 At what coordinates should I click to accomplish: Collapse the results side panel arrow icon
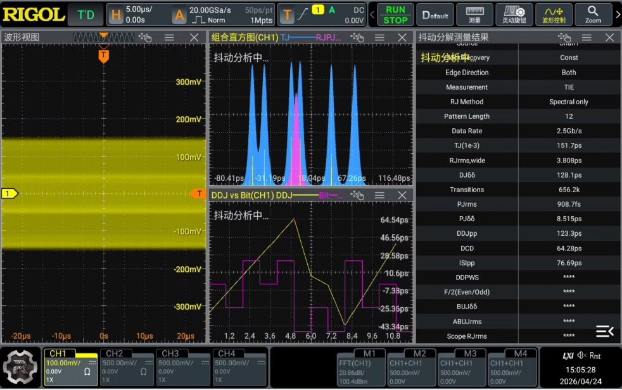tap(605, 331)
